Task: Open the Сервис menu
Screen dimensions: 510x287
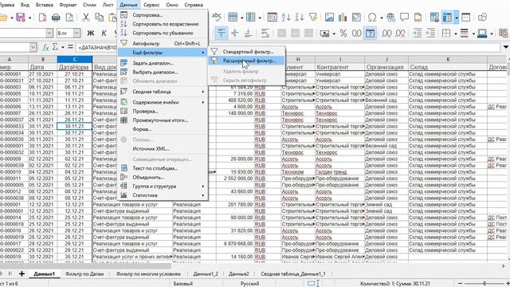Action: point(151,5)
